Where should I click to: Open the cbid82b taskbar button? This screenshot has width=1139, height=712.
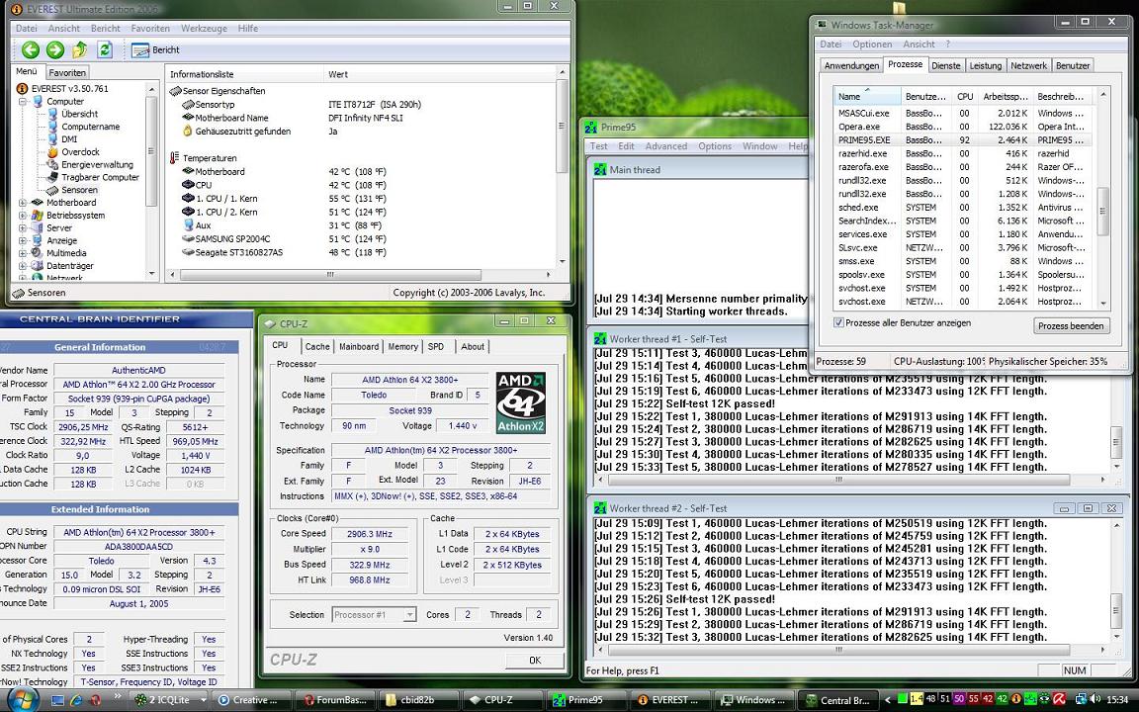(417, 700)
